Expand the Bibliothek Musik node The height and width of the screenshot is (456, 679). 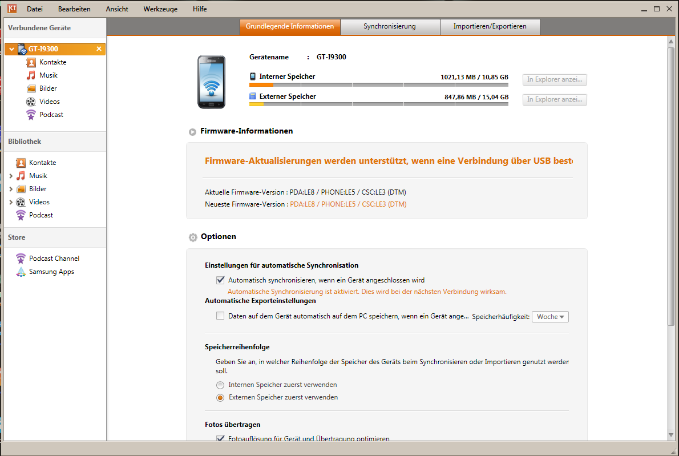[11, 176]
